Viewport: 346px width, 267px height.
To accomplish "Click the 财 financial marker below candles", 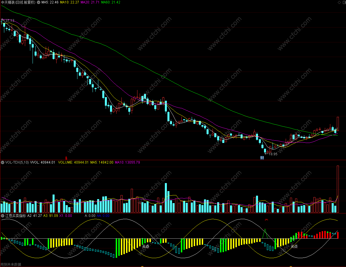I will pos(262,158).
